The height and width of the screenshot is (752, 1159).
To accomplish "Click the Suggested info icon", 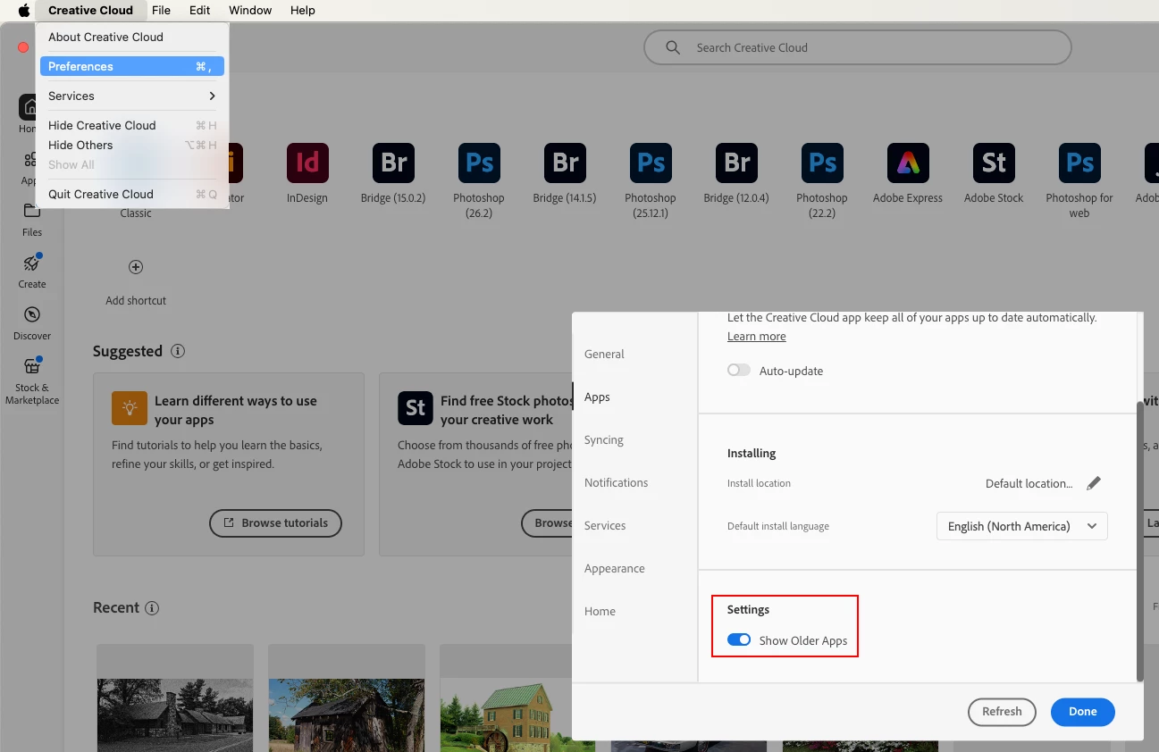I will (178, 351).
